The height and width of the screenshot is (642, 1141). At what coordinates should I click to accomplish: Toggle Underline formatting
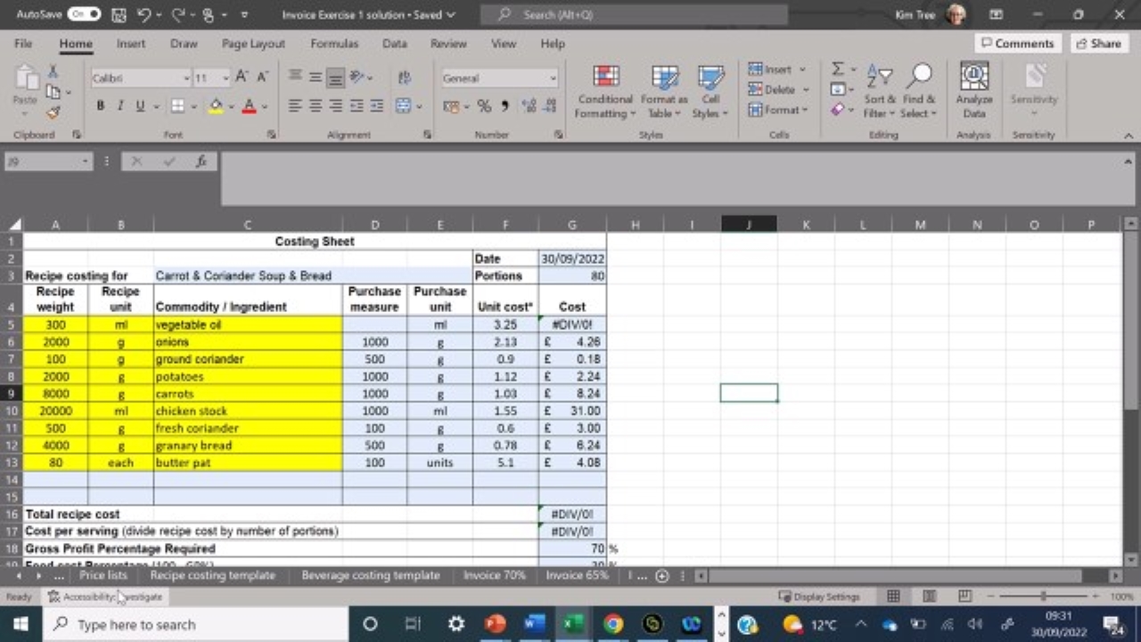(140, 106)
